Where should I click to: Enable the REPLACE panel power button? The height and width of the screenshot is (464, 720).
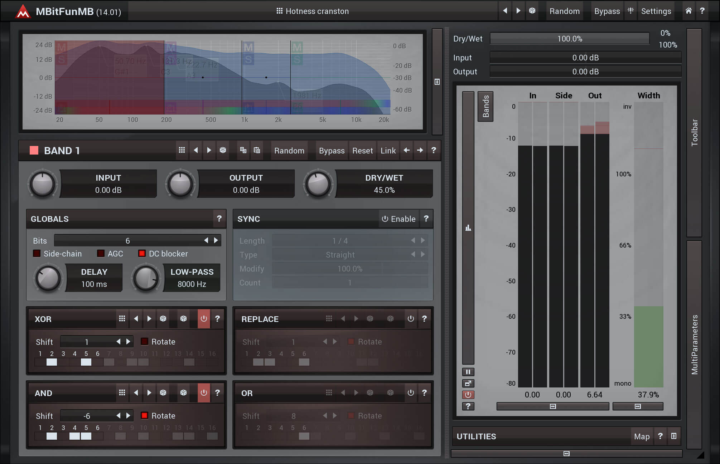click(411, 318)
